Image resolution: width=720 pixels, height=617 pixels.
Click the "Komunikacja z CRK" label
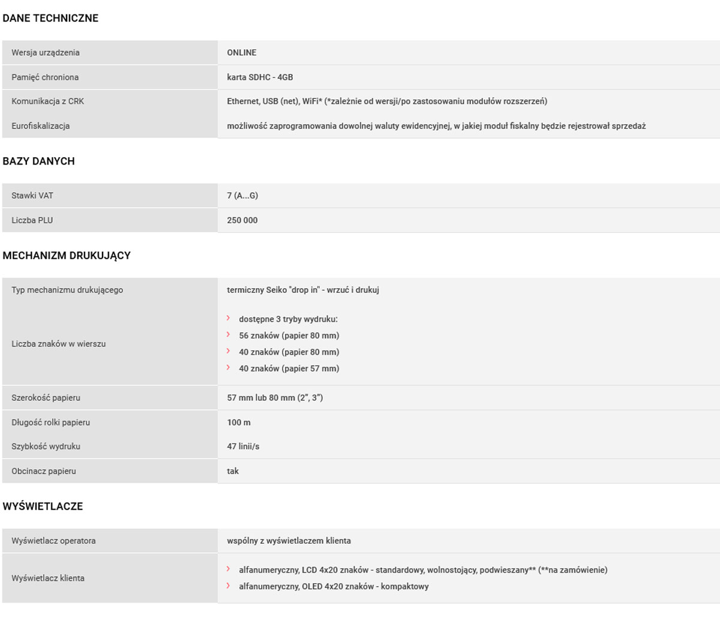(x=48, y=101)
